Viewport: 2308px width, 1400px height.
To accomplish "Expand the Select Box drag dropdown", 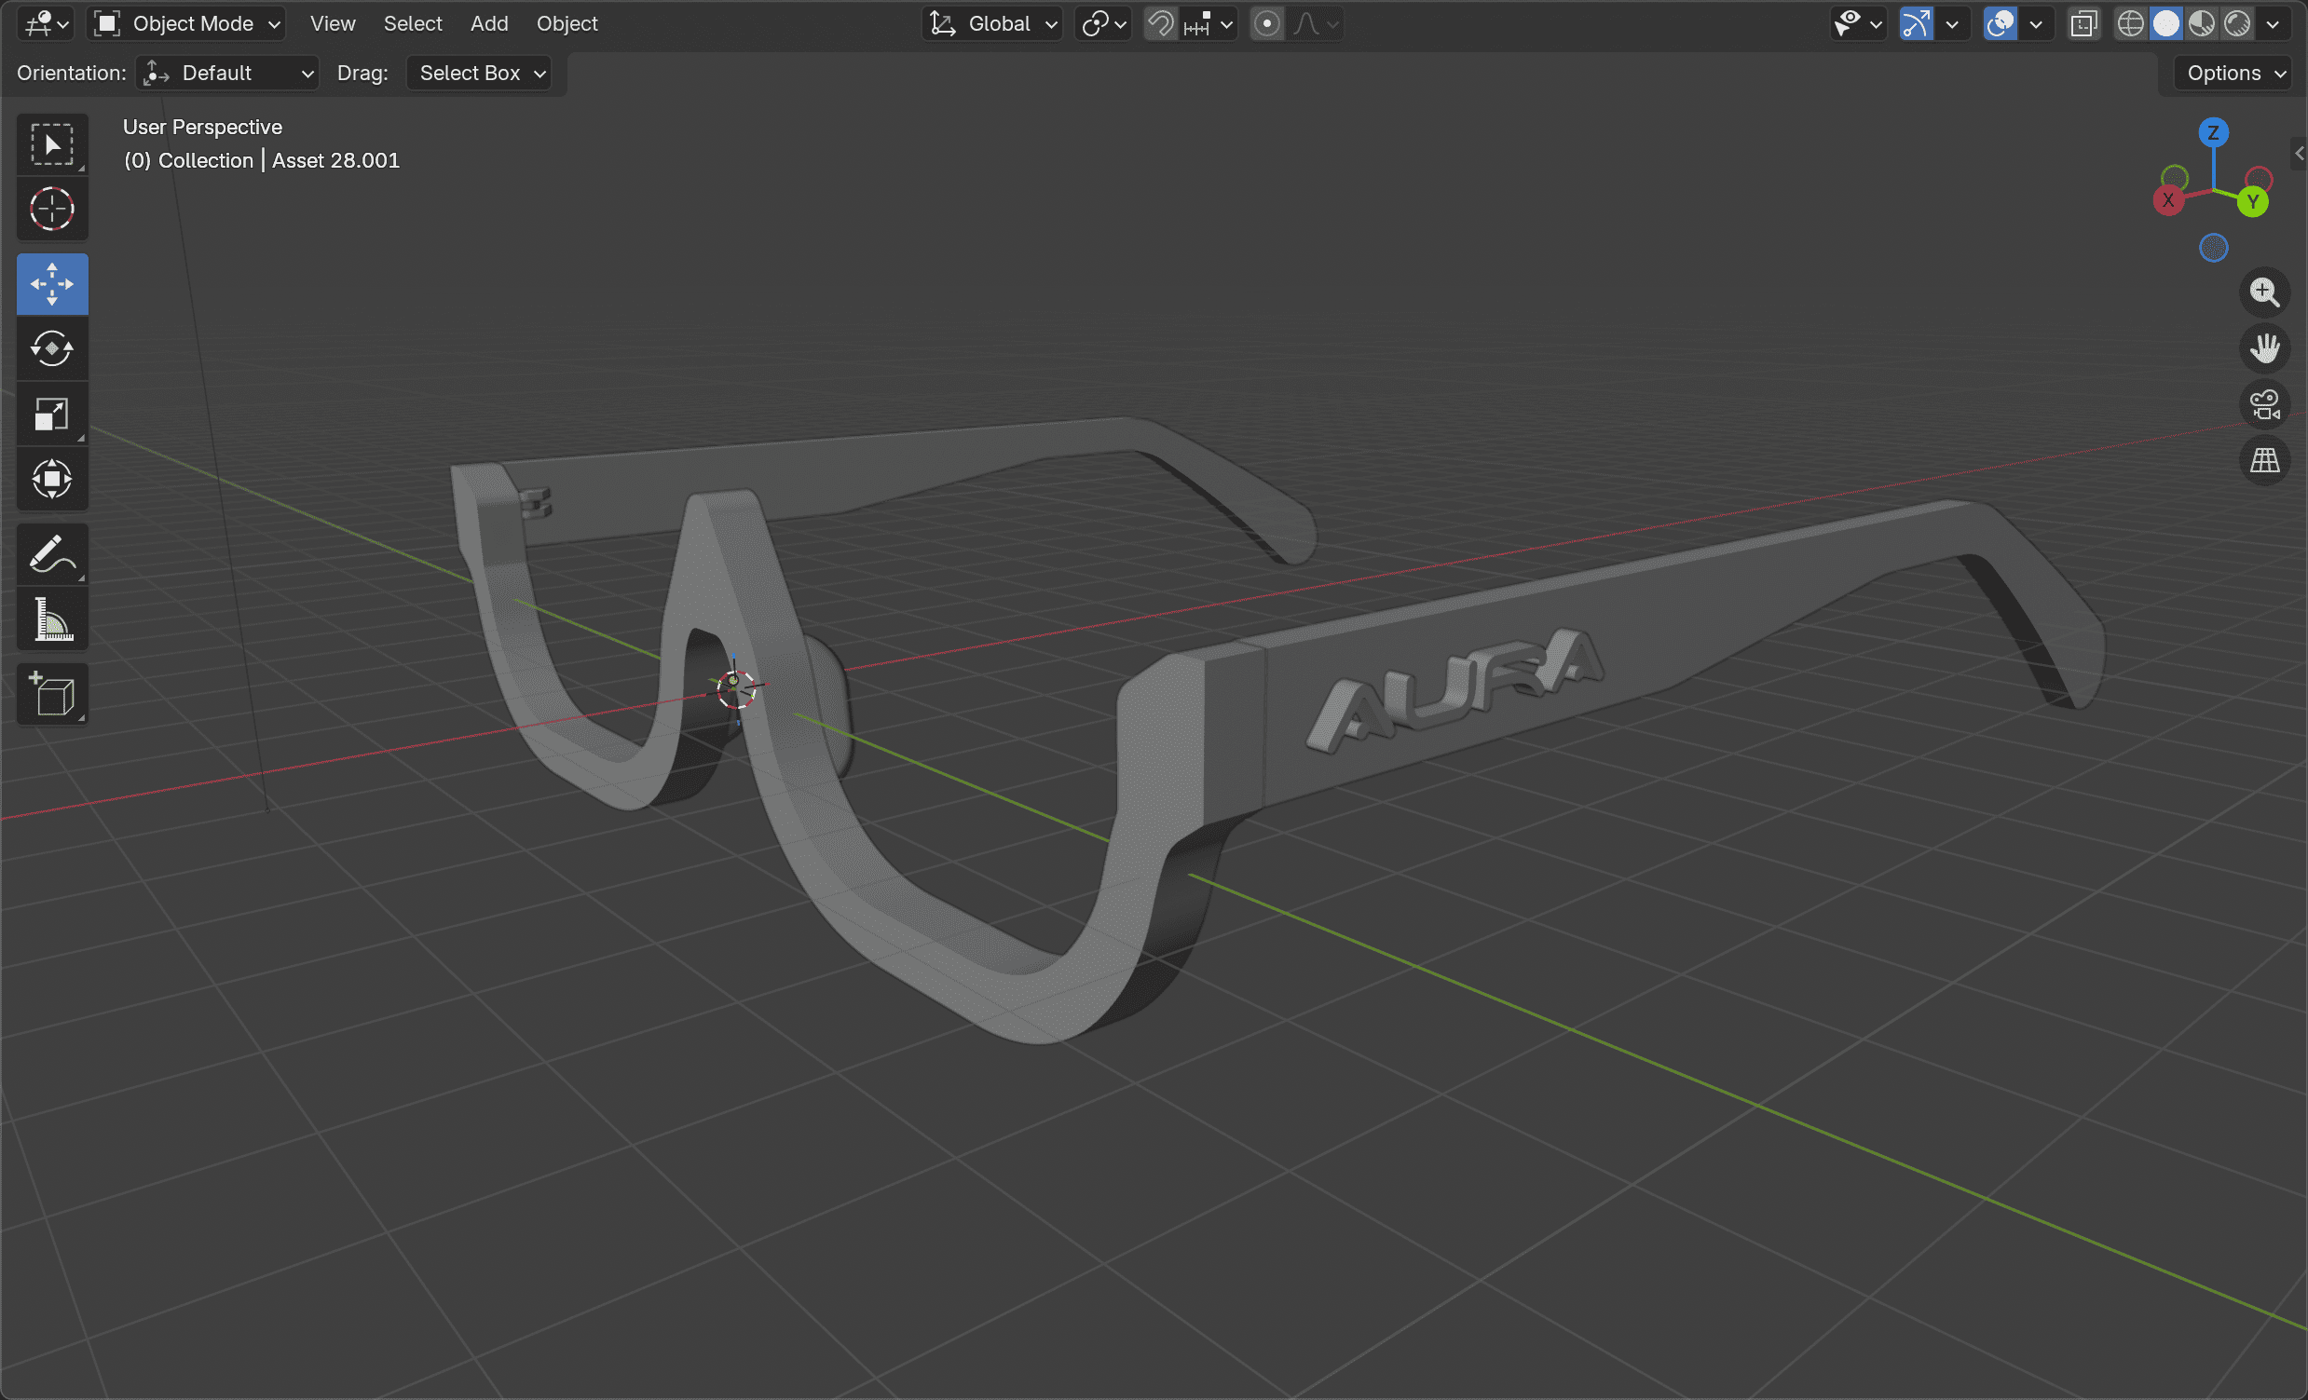I will (x=482, y=73).
